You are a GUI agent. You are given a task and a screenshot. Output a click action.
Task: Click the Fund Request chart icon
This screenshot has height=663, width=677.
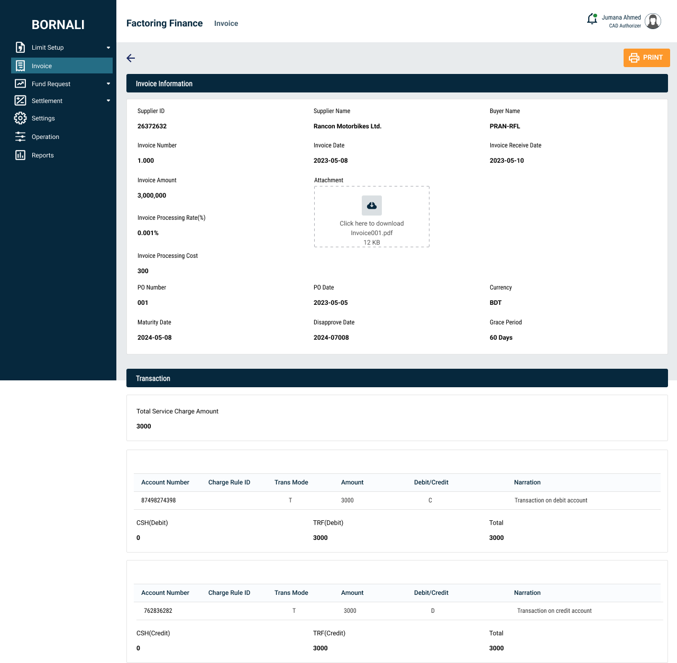(20, 83)
